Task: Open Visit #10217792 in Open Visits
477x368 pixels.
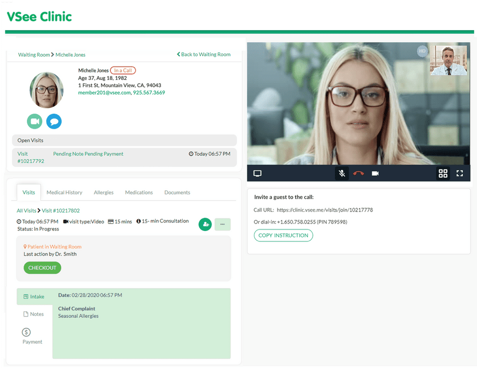Action: (30, 157)
